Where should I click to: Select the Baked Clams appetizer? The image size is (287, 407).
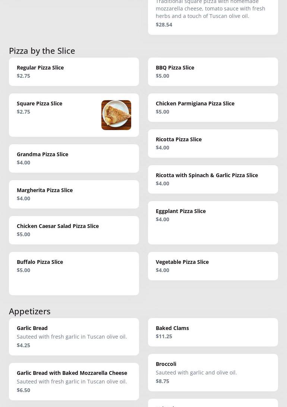coord(213,332)
